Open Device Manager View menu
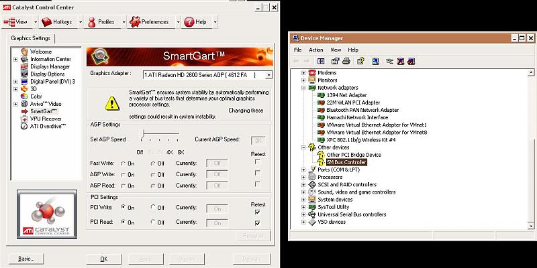 coord(336,50)
